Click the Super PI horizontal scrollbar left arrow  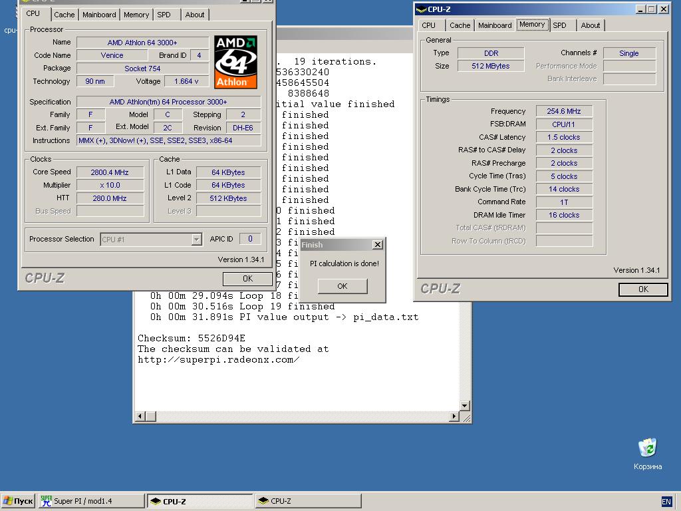coord(140,417)
